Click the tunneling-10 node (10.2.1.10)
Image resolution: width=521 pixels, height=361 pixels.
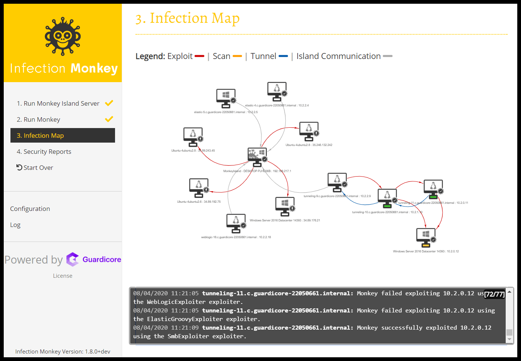[388, 199]
